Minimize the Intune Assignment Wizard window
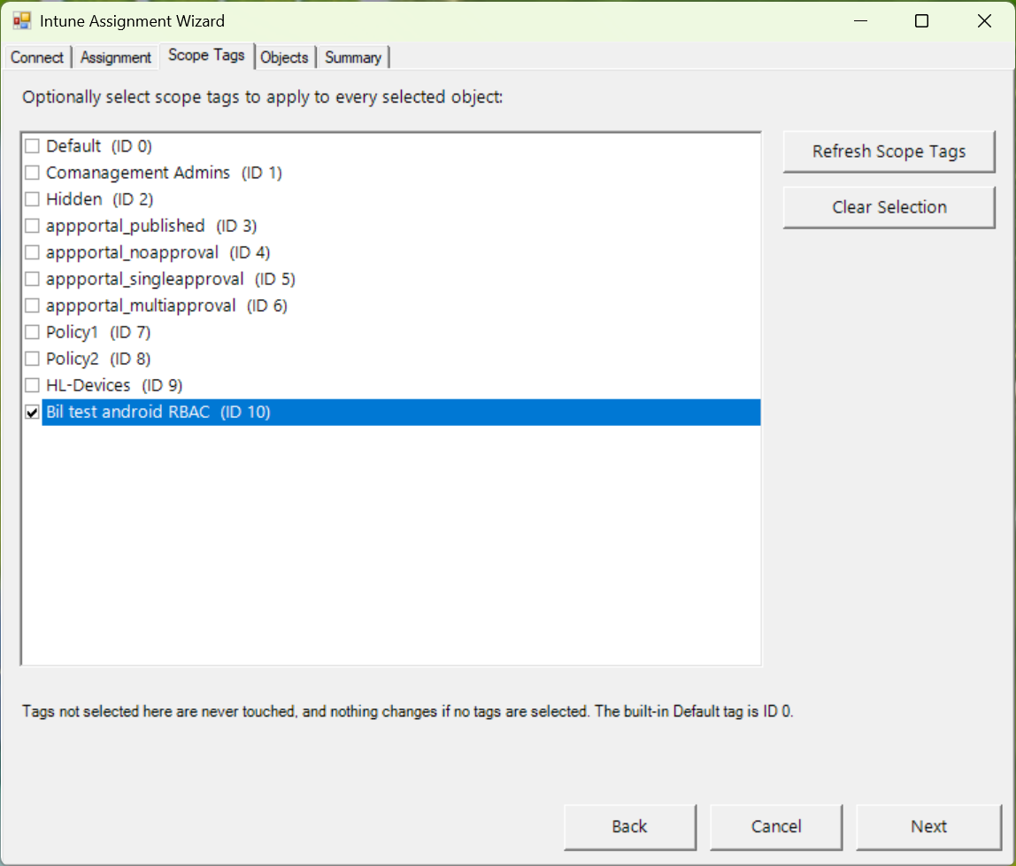 860,20
